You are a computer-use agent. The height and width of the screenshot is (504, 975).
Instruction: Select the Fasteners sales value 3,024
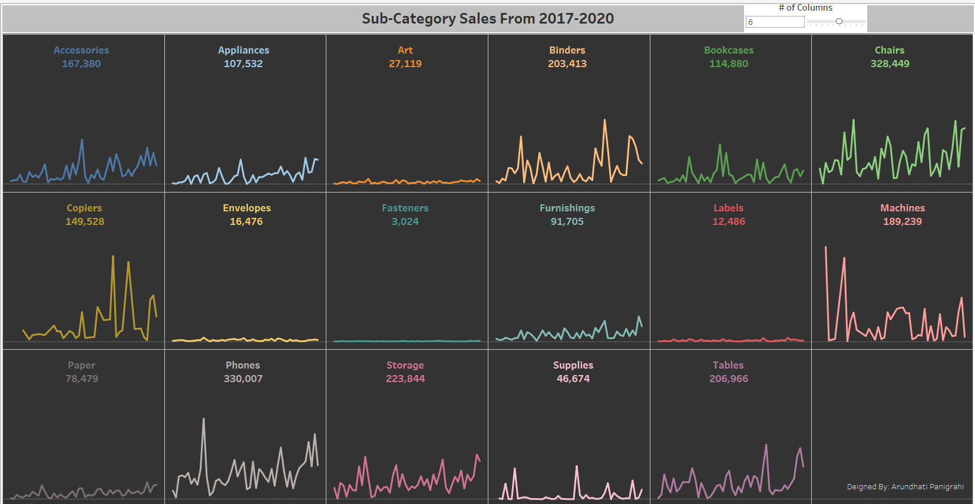(x=405, y=221)
